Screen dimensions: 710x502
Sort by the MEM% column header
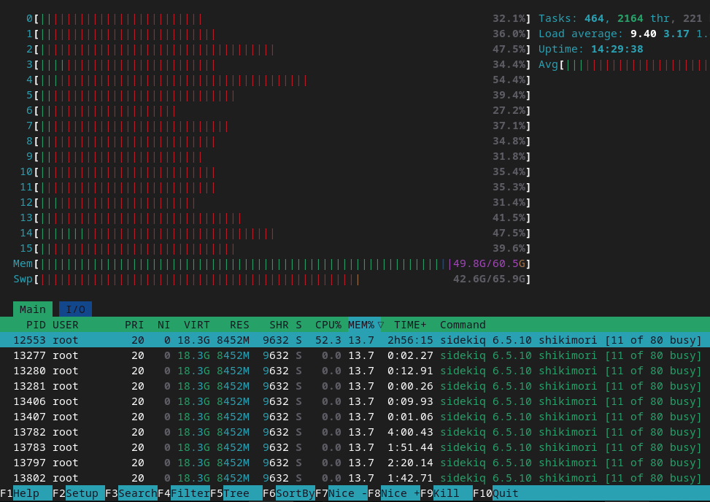[x=365, y=325]
